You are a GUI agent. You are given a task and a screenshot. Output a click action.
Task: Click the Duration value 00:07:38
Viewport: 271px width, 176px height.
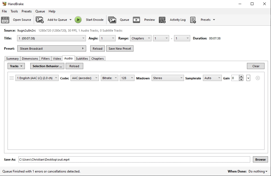pos(215,38)
